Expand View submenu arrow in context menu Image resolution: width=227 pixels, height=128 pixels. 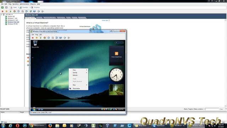[87, 70]
